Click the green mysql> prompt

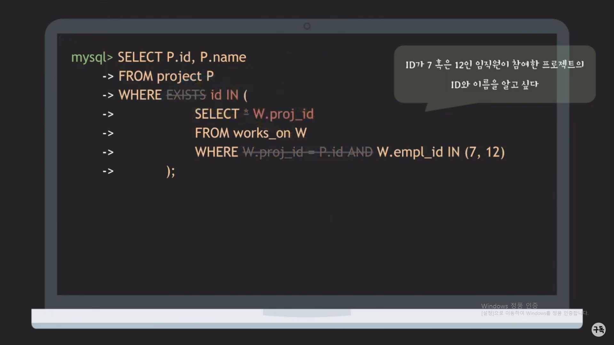(x=92, y=57)
